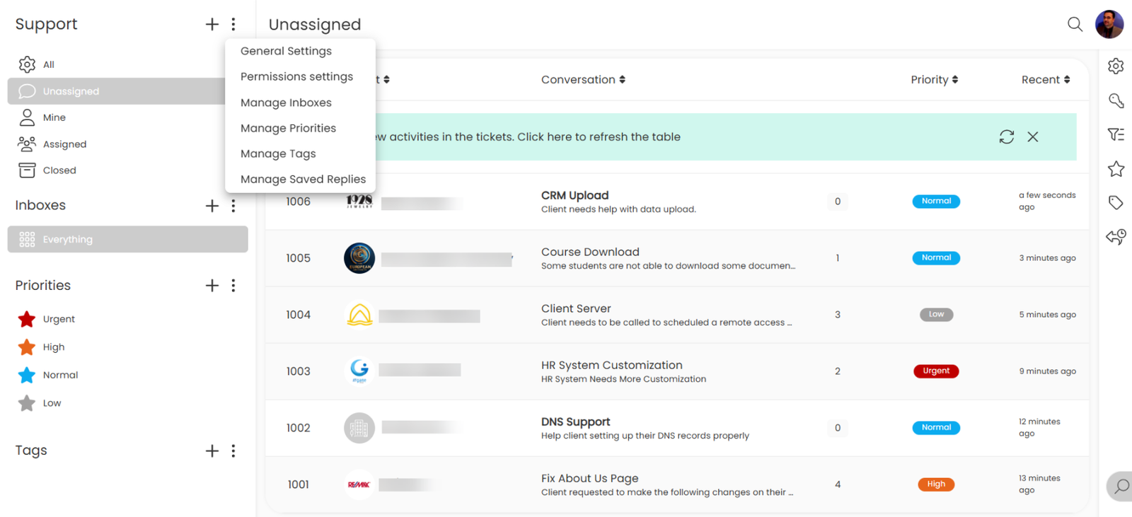The image size is (1132, 517).
Task: Dismiss the new activities notification banner
Action: (x=1033, y=136)
